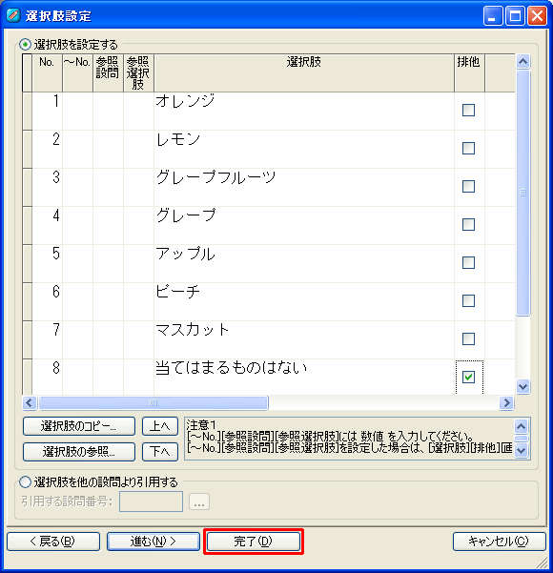Viewport: 553px width, 573px height.
Task: Finish with 完了(D) button
Action: pyautogui.click(x=254, y=542)
